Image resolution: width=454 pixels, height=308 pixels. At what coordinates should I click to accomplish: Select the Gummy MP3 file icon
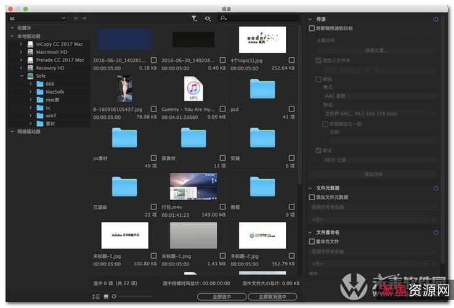click(193, 89)
